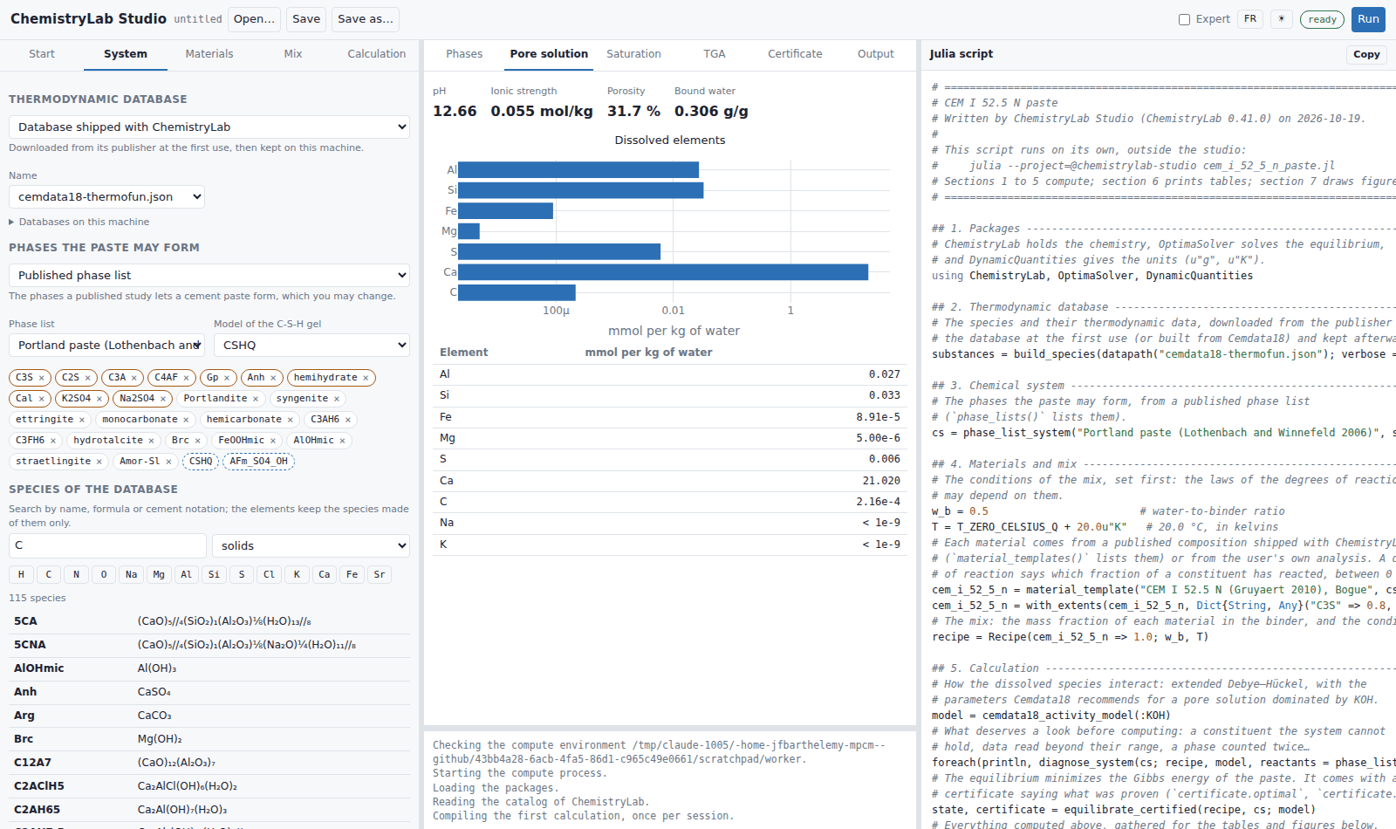Open the Start tab
The image size is (1396, 829).
point(42,54)
